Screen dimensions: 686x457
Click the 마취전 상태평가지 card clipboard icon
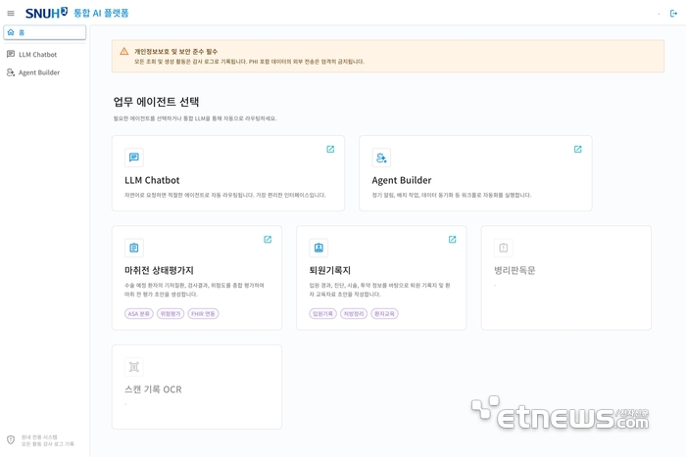click(134, 248)
